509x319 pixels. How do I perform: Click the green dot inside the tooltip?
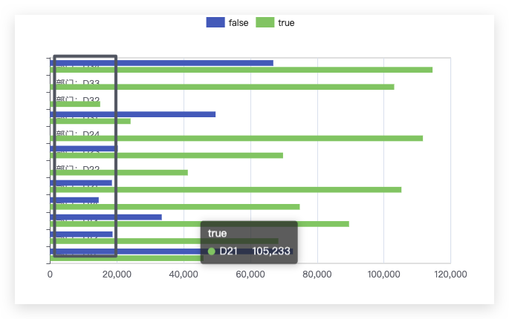point(211,251)
